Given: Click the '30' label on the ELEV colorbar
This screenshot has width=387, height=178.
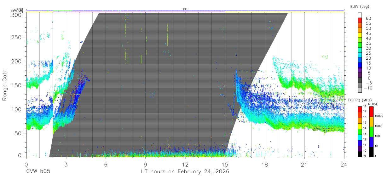Looking at the screenshot, I should click(x=368, y=48).
